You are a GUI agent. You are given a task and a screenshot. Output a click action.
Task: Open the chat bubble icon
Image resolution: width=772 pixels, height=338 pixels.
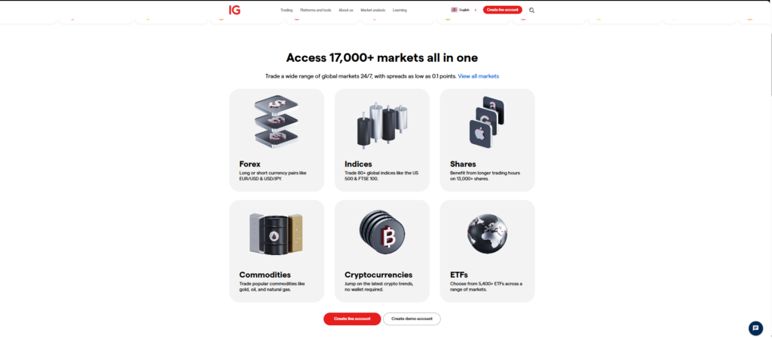click(x=755, y=328)
